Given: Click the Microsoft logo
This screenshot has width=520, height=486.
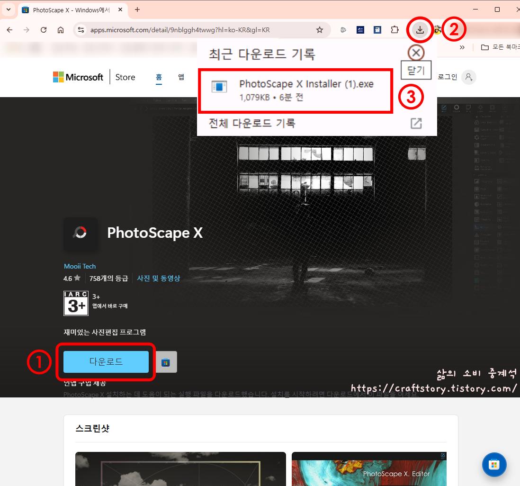Looking at the screenshot, I should tap(78, 77).
